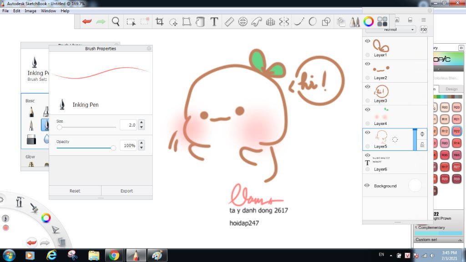Click the color wheel in the lagoon

46,218
